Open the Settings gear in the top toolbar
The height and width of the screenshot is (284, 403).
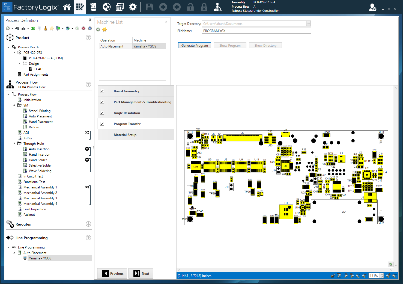point(133,7)
